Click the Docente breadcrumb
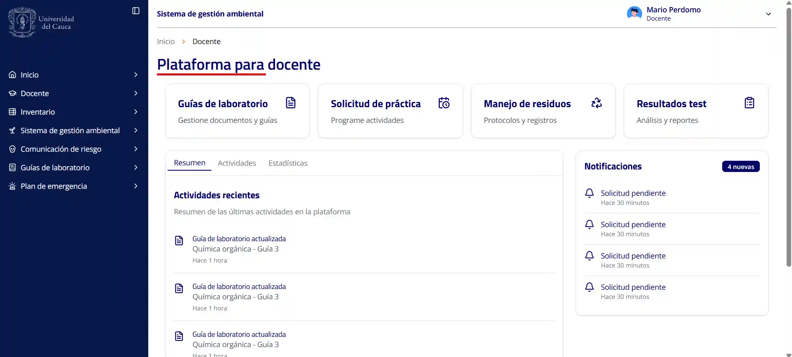792x357 pixels. point(206,42)
